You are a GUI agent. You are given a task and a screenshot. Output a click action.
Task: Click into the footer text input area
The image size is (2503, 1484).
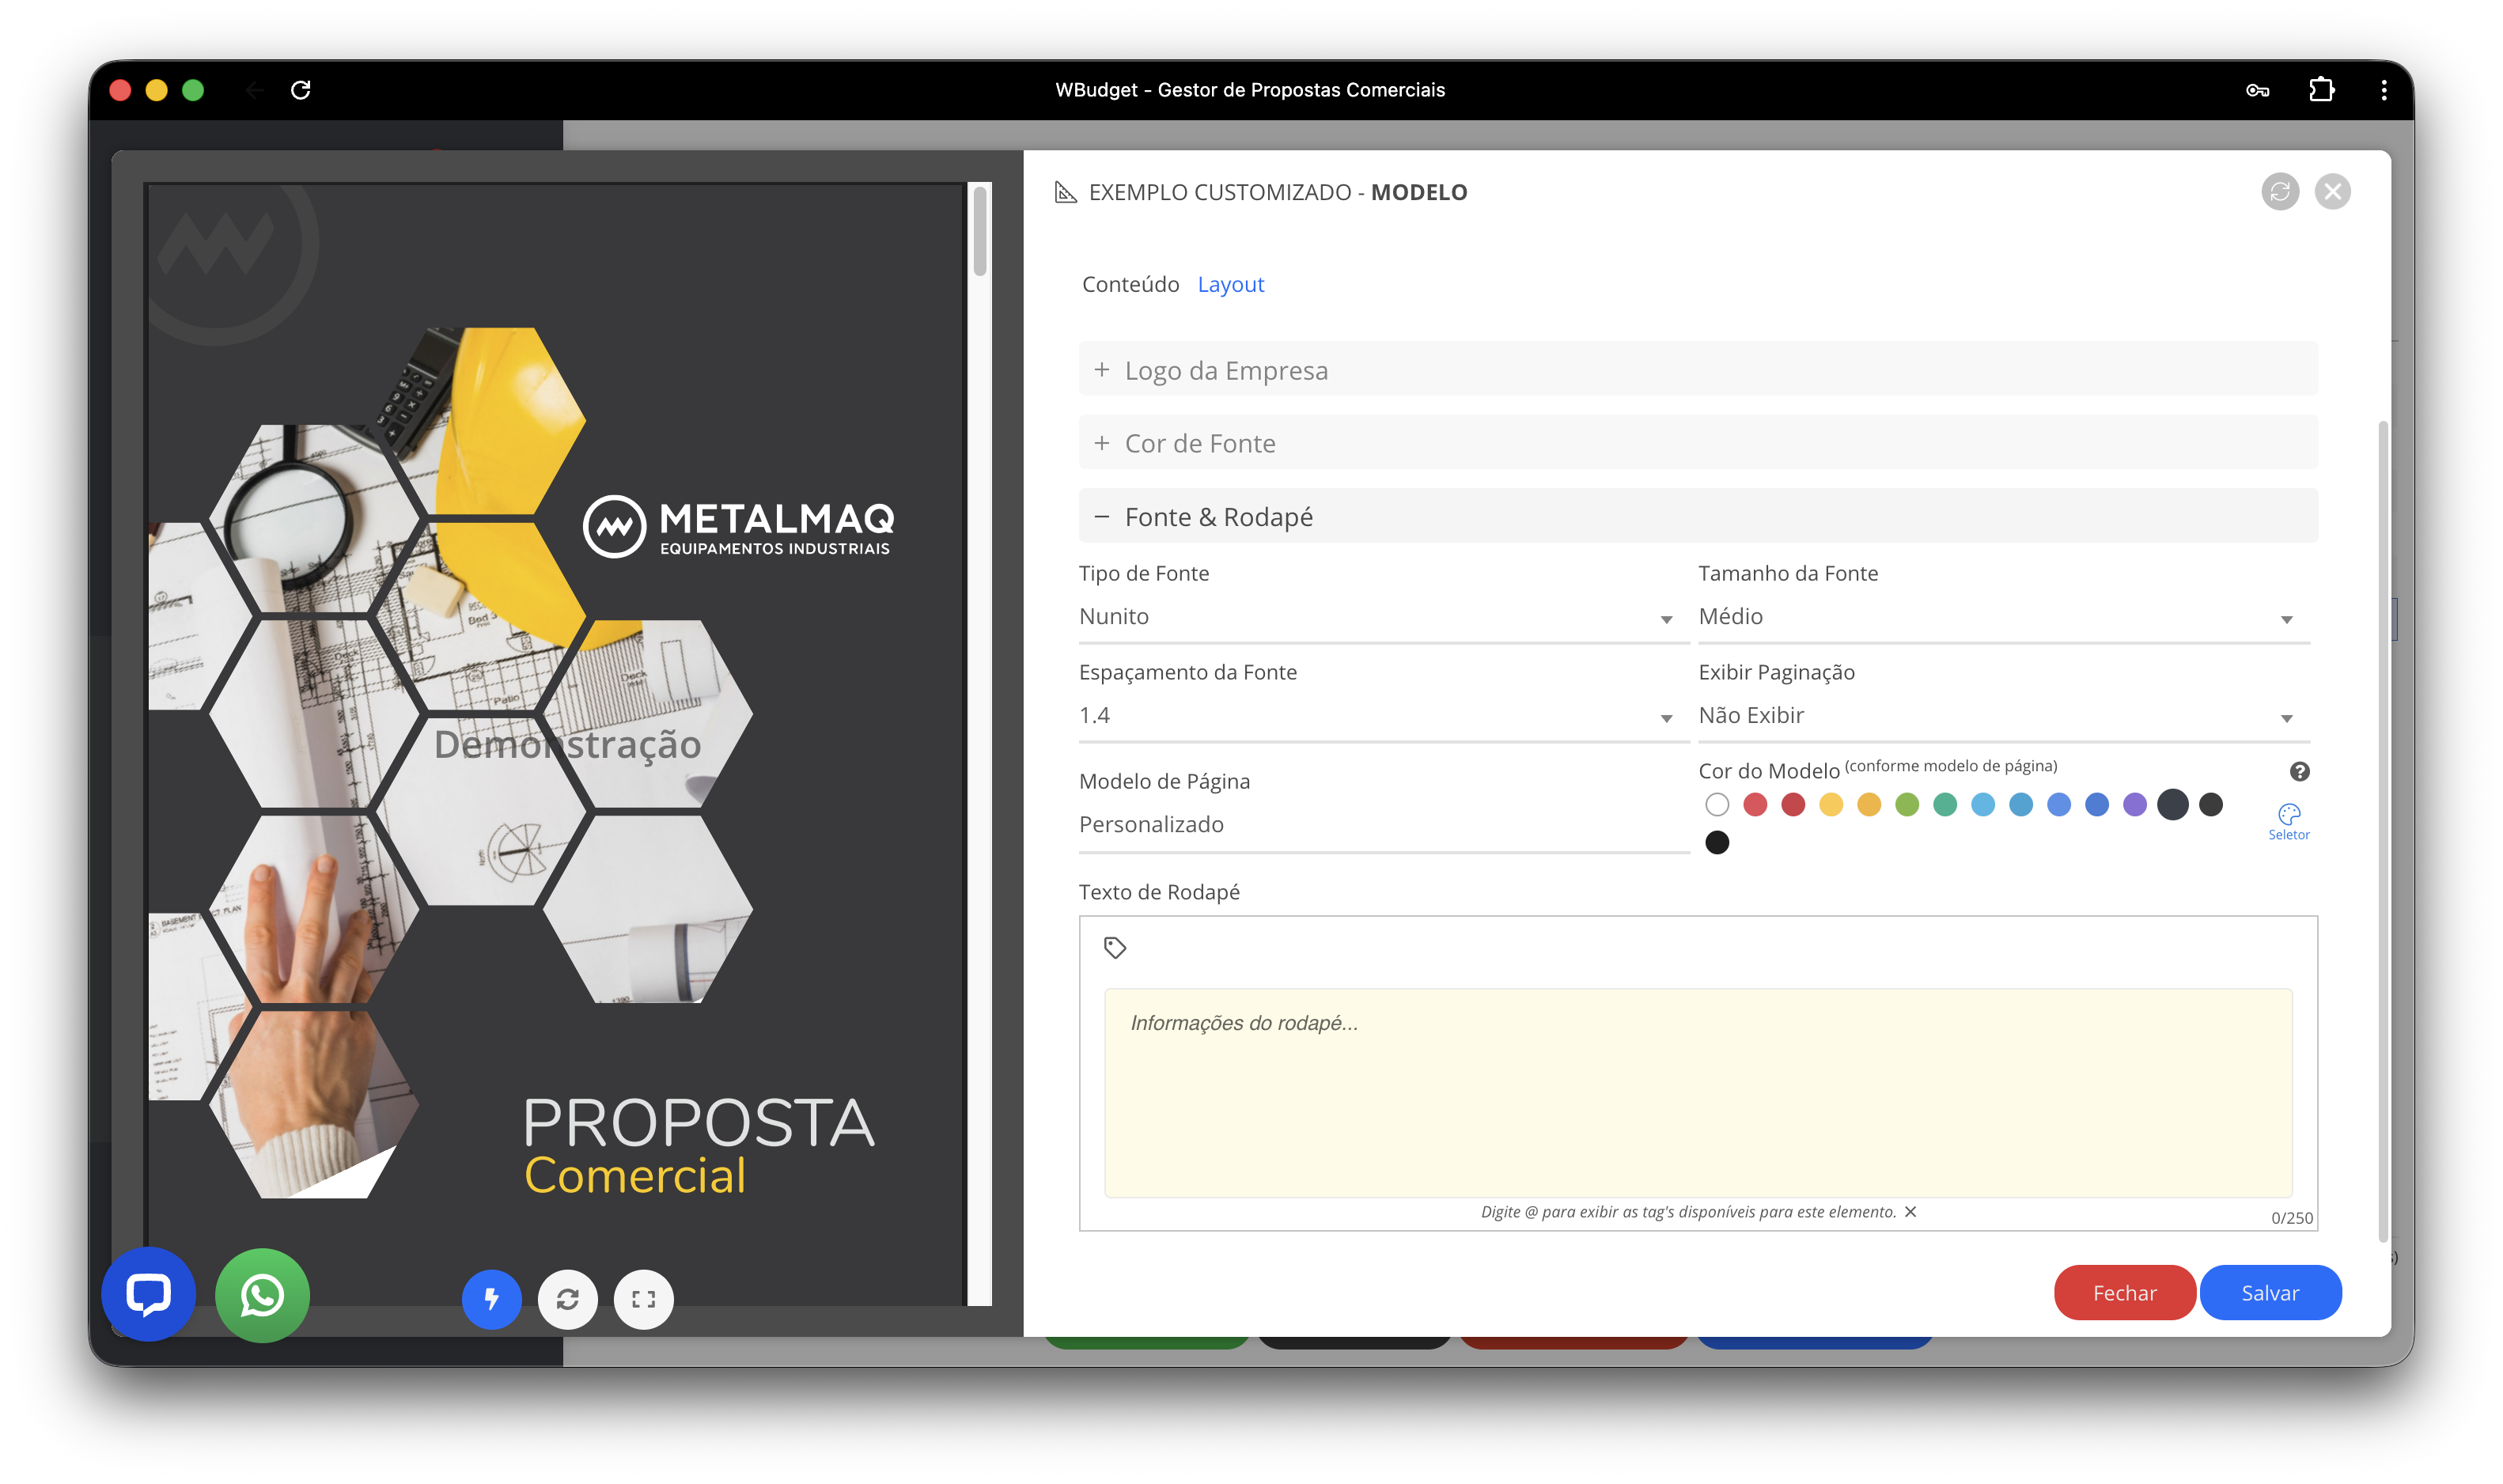click(1697, 1091)
